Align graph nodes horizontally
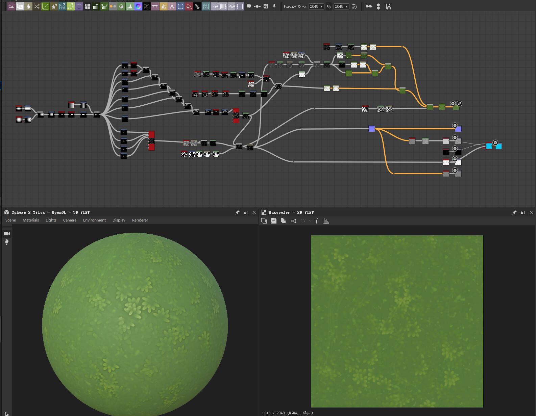536x416 pixels. tap(369, 6)
